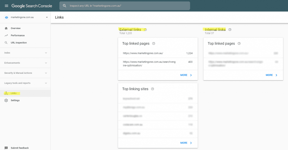Click the Settings gear icon

coord(6,100)
